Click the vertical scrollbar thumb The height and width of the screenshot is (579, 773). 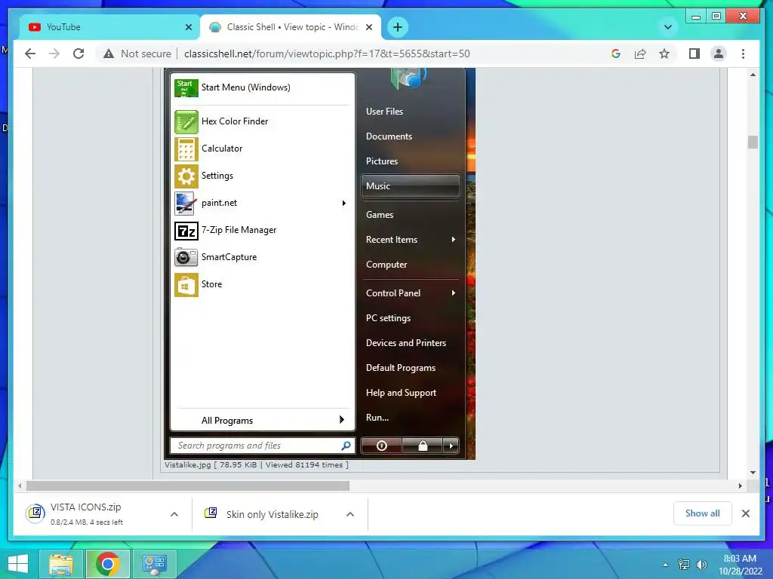click(753, 142)
